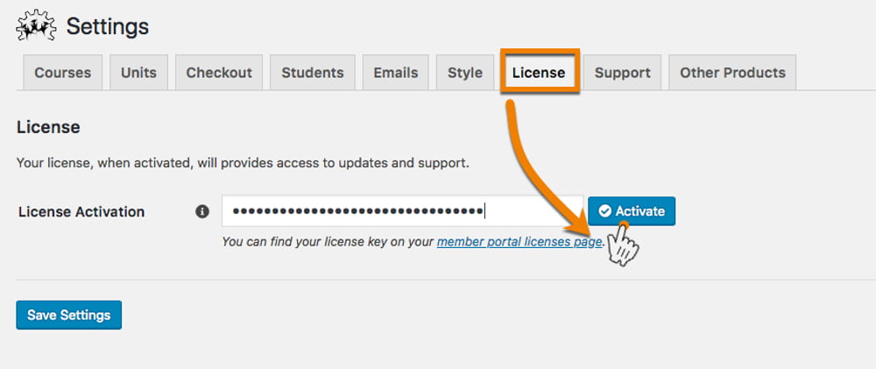Click the License Activation field label
The image size is (876, 369).
click(x=81, y=211)
